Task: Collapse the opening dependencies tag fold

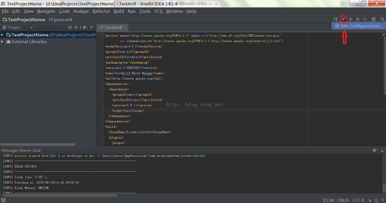Action: pyautogui.click(x=103, y=84)
